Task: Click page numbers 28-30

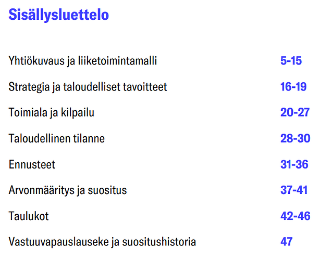Action: (296, 138)
